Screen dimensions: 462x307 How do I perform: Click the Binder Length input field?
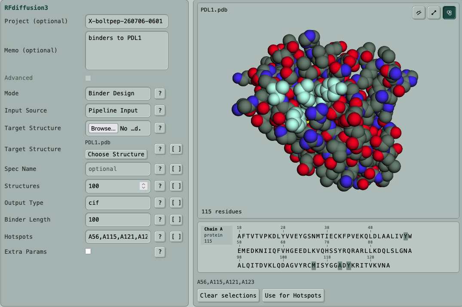(x=118, y=219)
